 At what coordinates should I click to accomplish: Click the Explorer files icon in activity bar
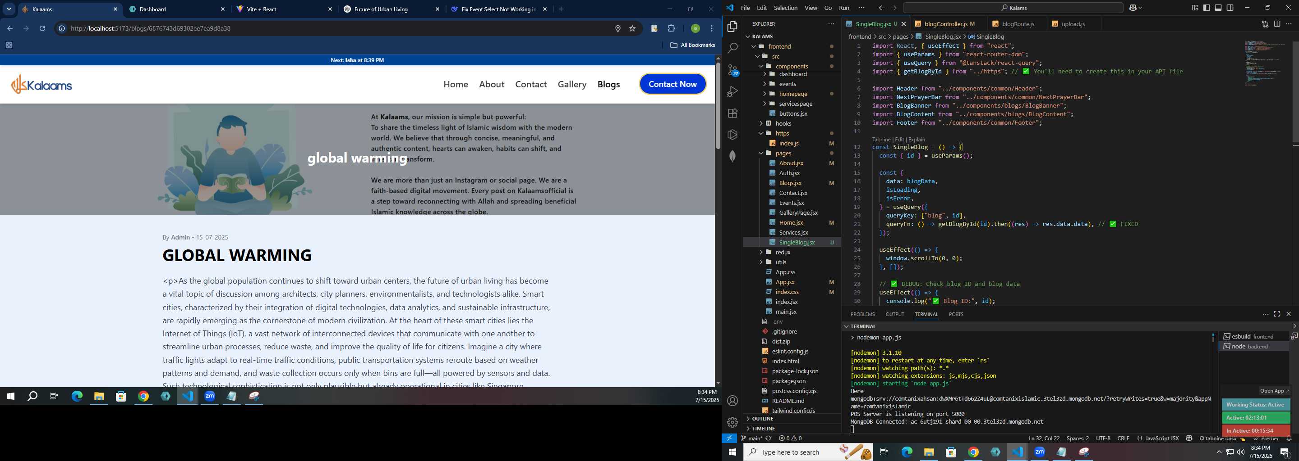pos(732,26)
